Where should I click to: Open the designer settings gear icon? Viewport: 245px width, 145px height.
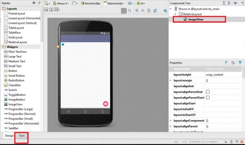(165, 11)
